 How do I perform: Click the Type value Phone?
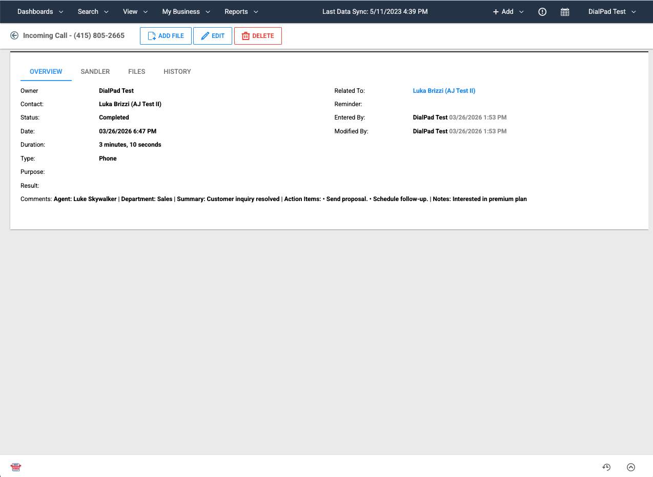tap(108, 158)
